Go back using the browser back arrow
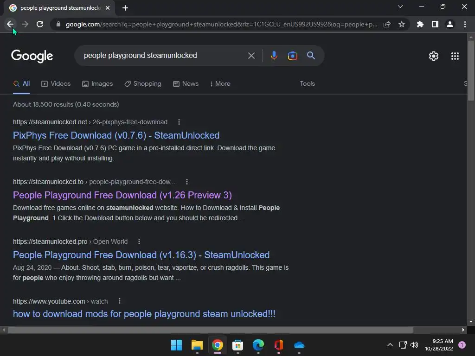 tap(10, 24)
